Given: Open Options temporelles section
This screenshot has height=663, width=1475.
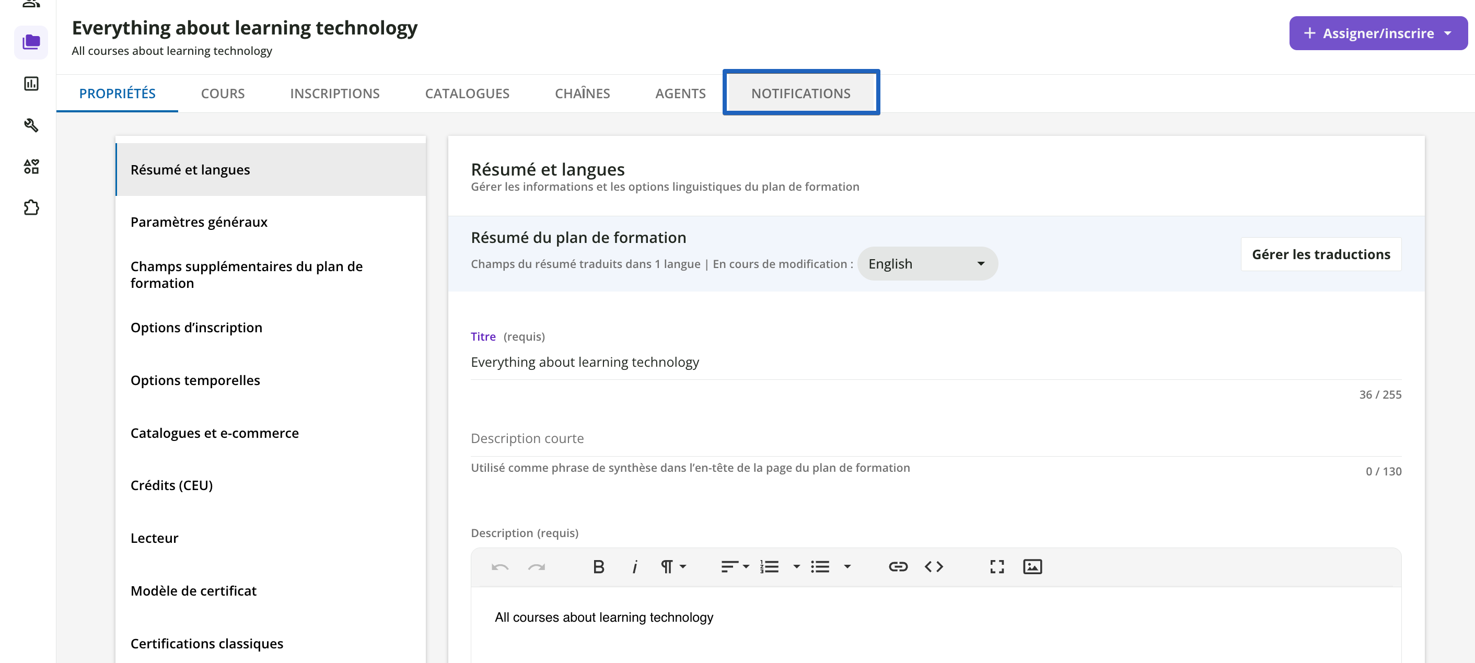Looking at the screenshot, I should click(x=271, y=380).
